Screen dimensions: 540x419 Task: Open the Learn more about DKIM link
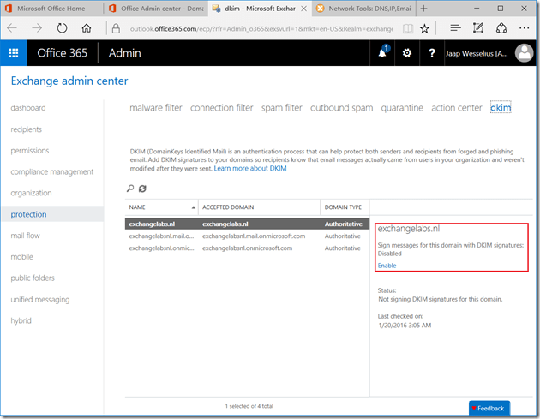click(x=250, y=169)
